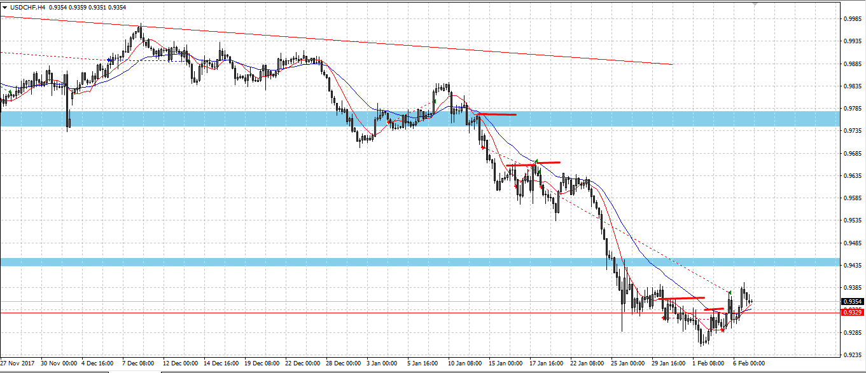Click the 15 Jan 00:00 time label
Viewport: 866px width, 373px height.
coord(506,363)
